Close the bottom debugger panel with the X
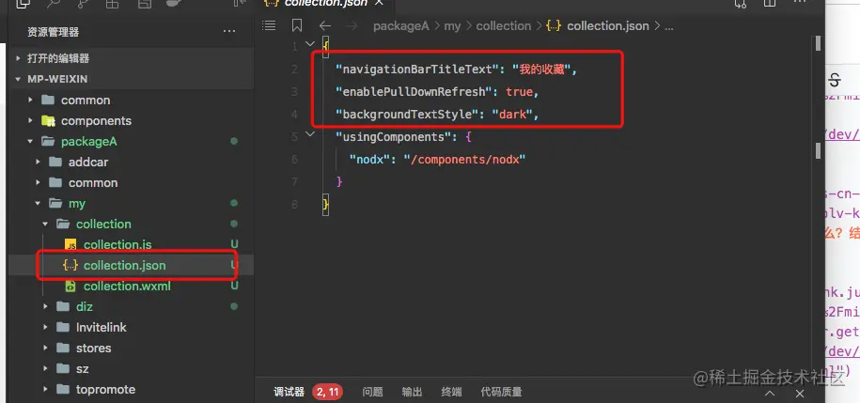 pos(800,393)
